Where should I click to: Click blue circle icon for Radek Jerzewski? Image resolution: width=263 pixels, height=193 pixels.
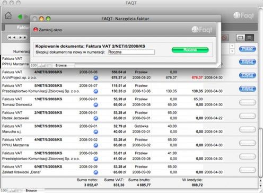click(x=95, y=118)
